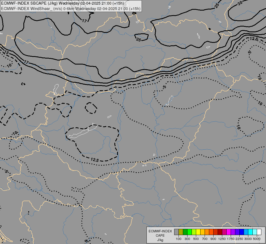The height and width of the screenshot is (244, 266).
Task: Click the 25 label on the small closed contour
Action: 139,40
